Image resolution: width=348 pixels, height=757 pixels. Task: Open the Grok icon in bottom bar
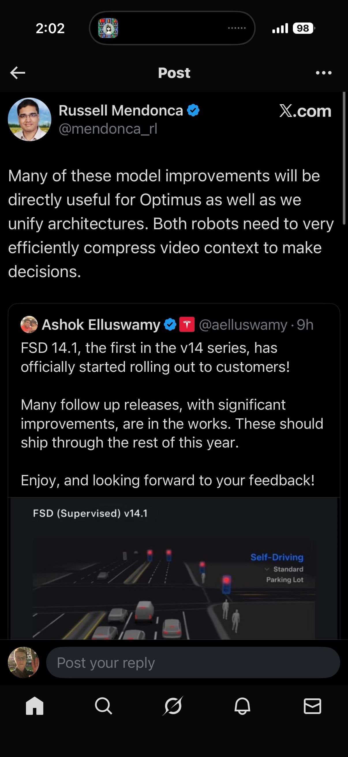click(x=173, y=706)
